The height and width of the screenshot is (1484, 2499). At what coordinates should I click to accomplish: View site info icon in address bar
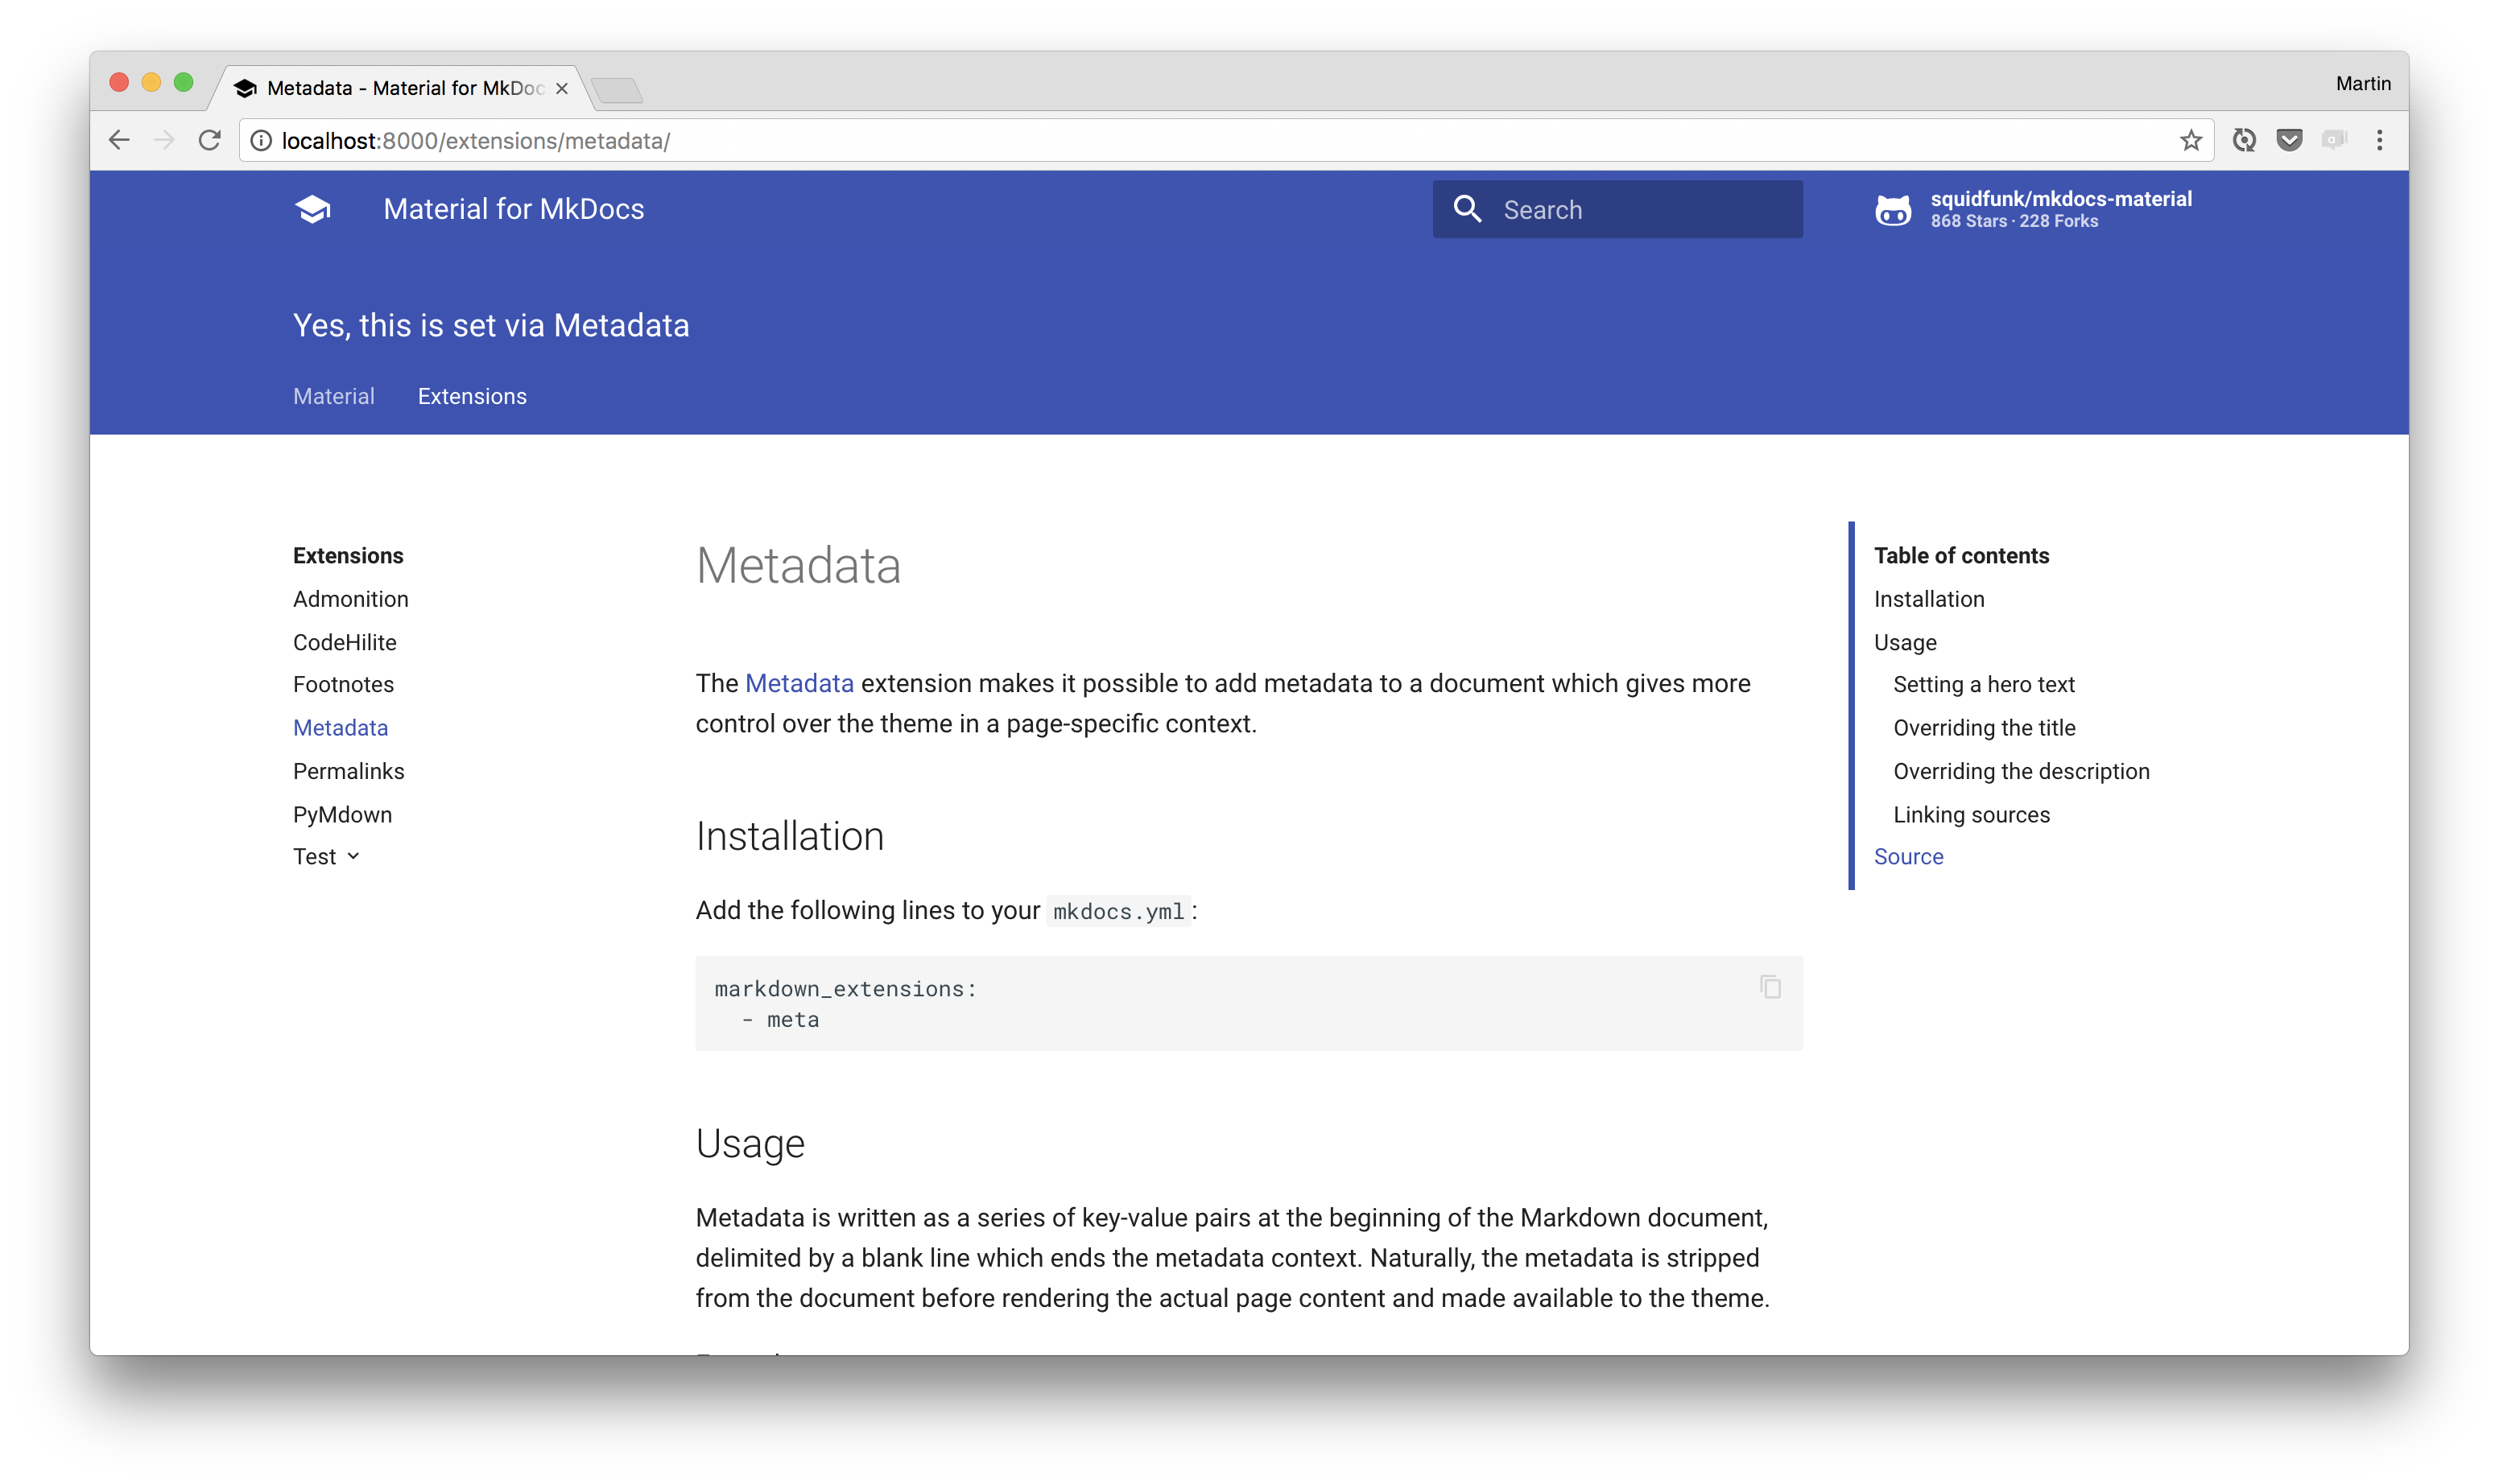[261, 141]
